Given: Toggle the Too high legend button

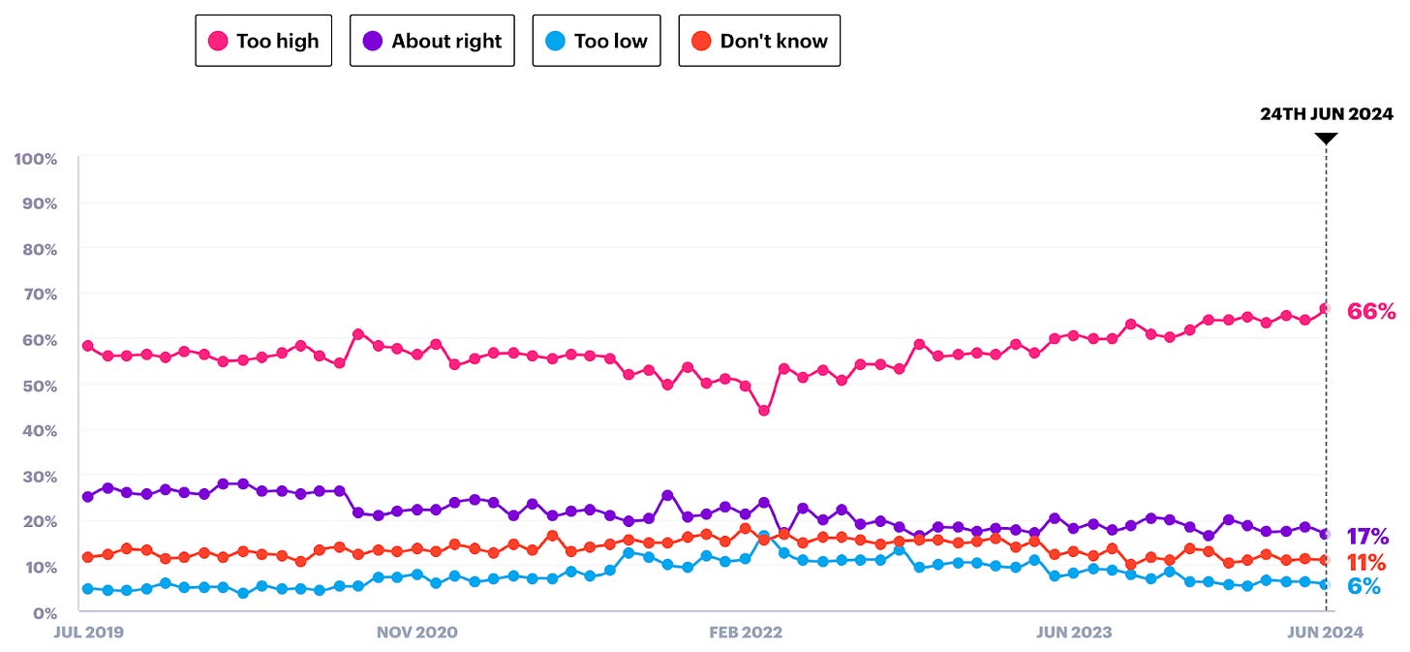Looking at the screenshot, I should tap(263, 41).
